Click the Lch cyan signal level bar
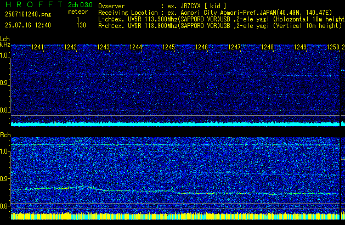The image size is (345, 225). coord(175,124)
